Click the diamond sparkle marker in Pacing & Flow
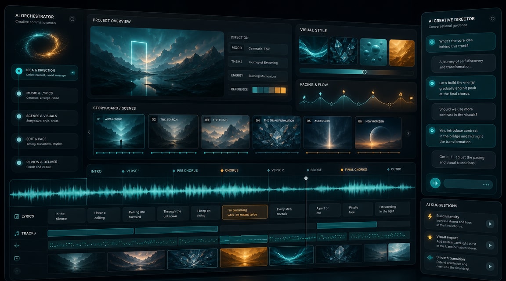The image size is (506, 281). 320,94
